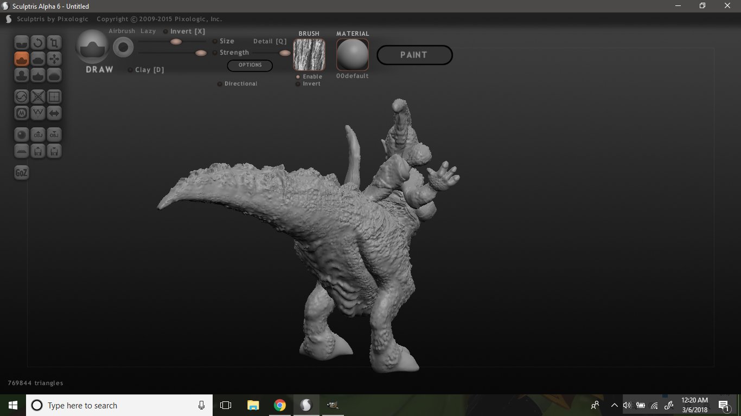The image size is (741, 416).
Task: Expand the hidden system tray icons
Action: click(614, 405)
